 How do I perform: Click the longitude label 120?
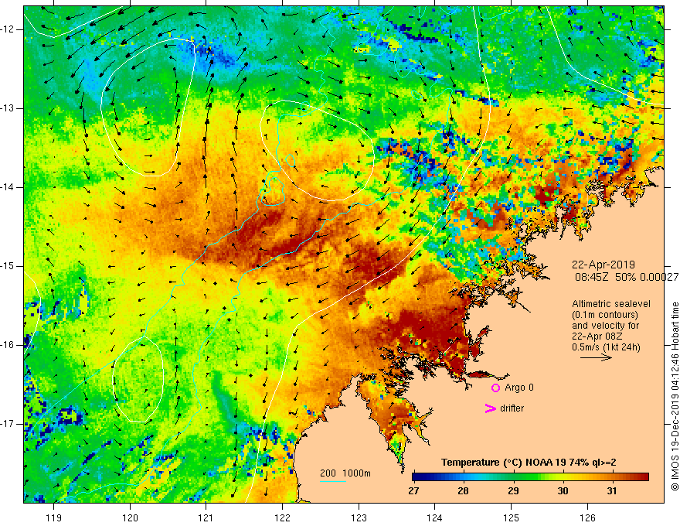point(130,517)
